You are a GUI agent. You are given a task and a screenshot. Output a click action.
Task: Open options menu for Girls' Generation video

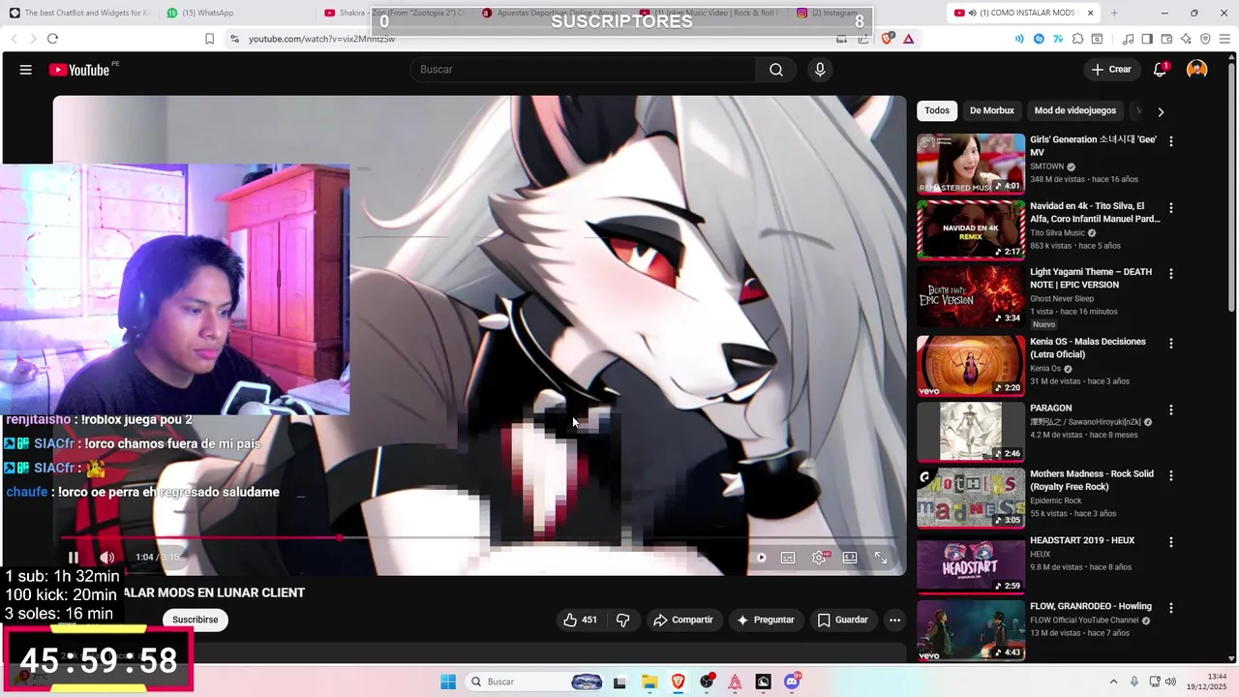click(x=1171, y=141)
